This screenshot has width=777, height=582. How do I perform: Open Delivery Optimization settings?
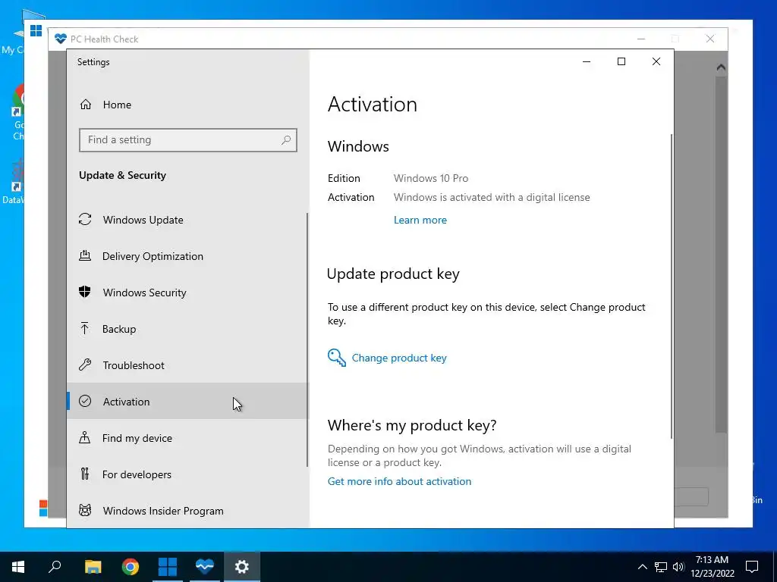point(187,256)
